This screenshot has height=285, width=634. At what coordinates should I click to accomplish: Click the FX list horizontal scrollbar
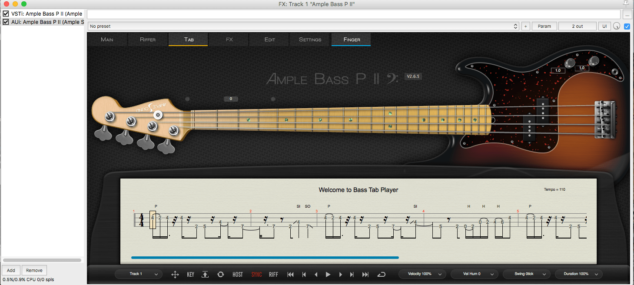click(x=43, y=260)
